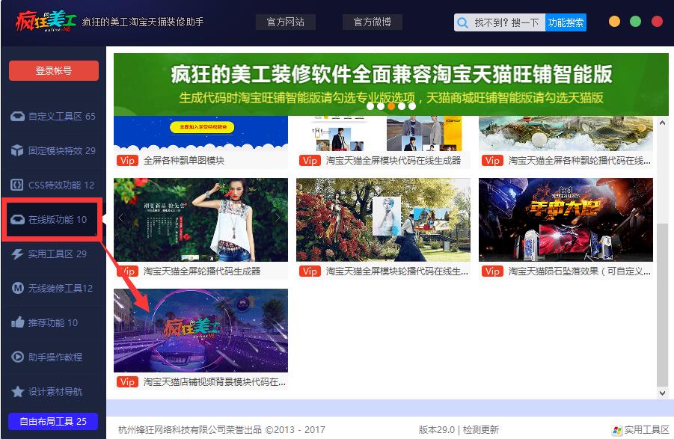Click 疯狂的美工淘宝天猫装修助手 header title
The image size is (674, 439).
[143, 22]
